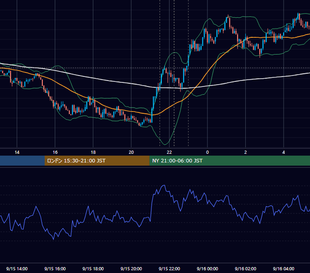Click the oscillator peak near 22:00

164,185
